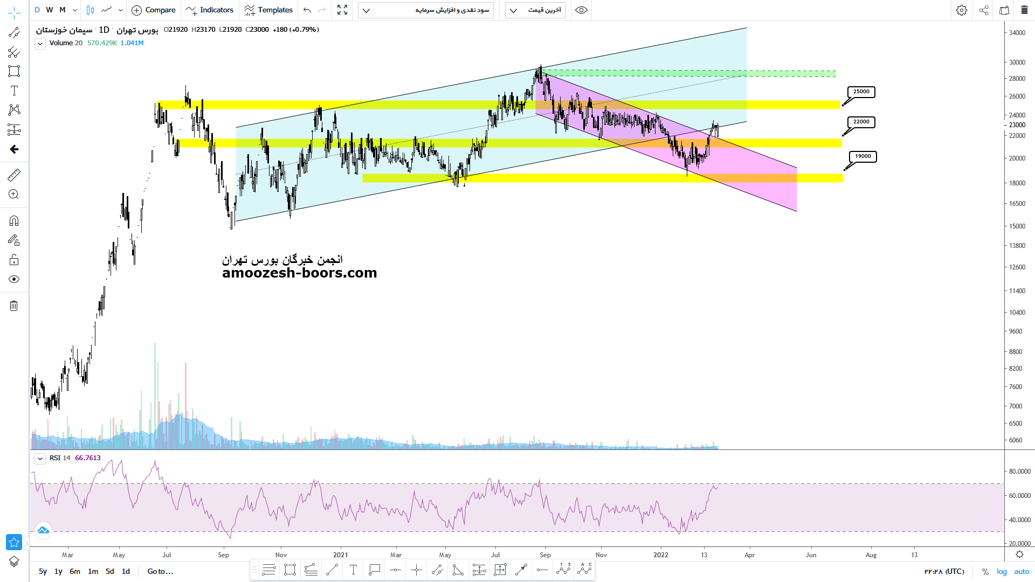Collapse the Volume indicator legend
This screenshot has height=582, width=1035.
(40, 44)
